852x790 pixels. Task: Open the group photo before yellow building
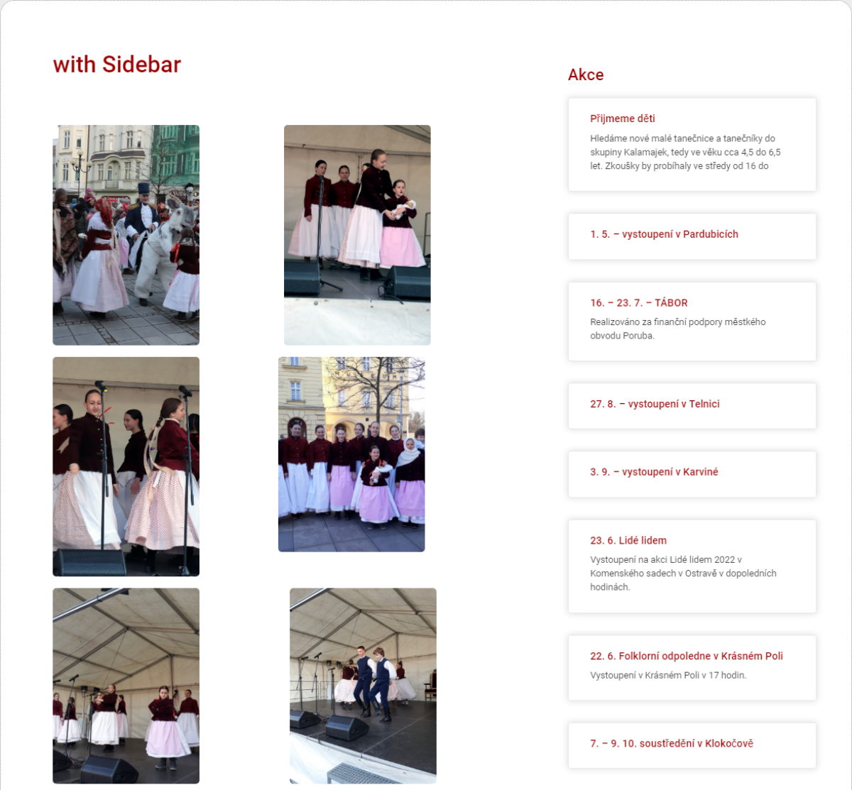point(351,454)
